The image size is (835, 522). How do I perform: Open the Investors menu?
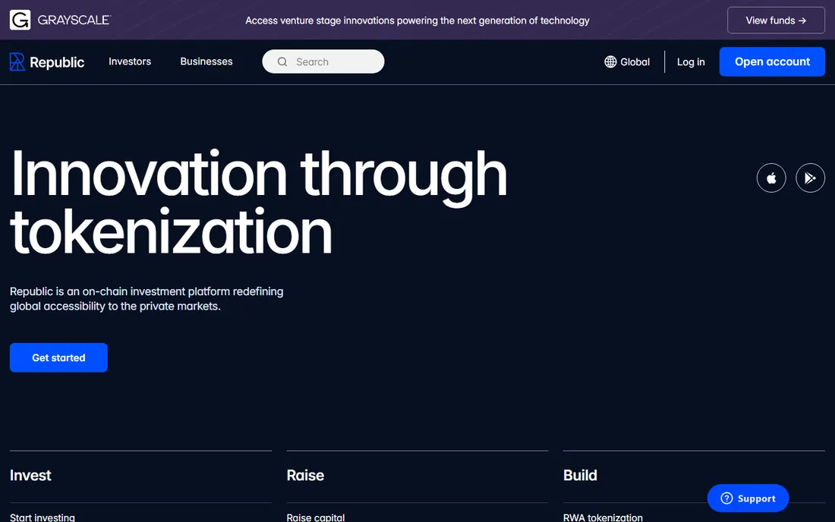click(x=130, y=61)
